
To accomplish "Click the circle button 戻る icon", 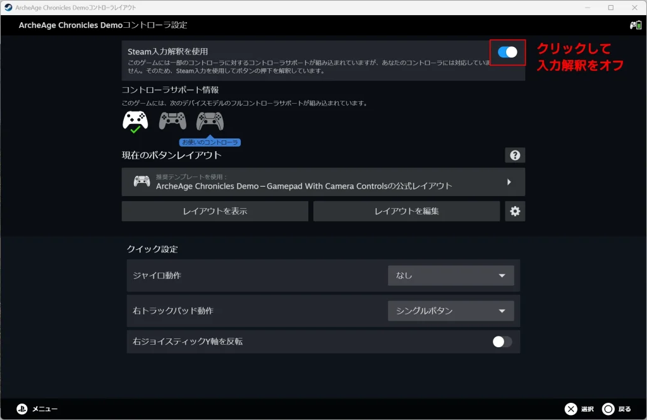I will (x=608, y=409).
